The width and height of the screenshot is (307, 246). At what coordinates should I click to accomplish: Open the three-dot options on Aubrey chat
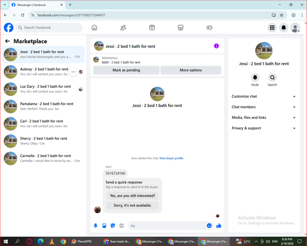tap(74, 72)
